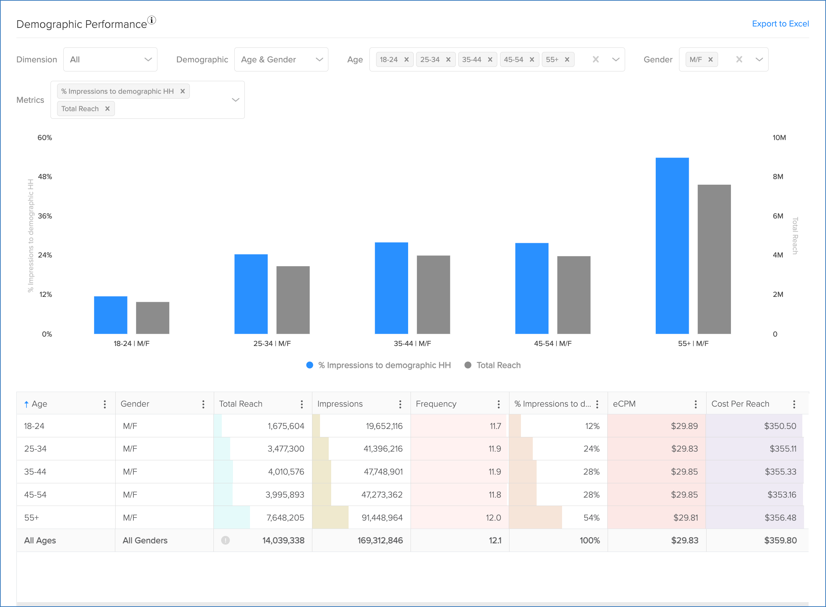Open the Demographic dropdown showing Age & Gender
The width and height of the screenshot is (826, 607).
pos(281,59)
